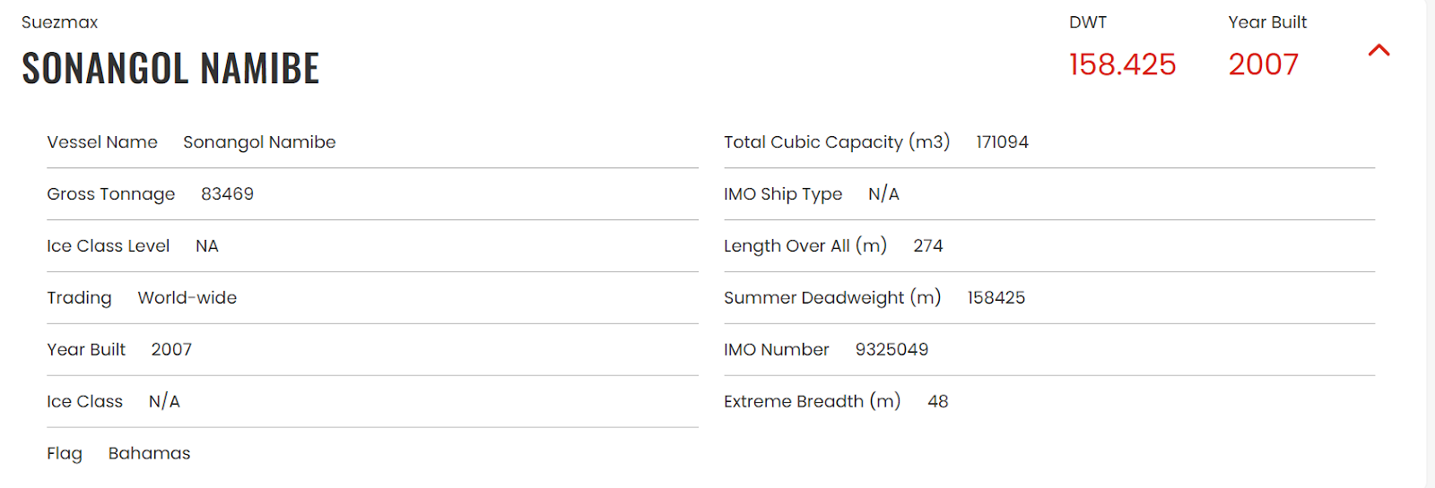Click the Gross Tonnage field label
This screenshot has width=1435, height=488.
[x=111, y=194]
